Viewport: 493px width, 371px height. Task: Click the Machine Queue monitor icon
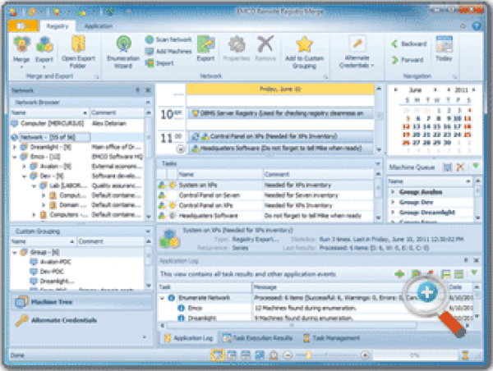click(448, 167)
